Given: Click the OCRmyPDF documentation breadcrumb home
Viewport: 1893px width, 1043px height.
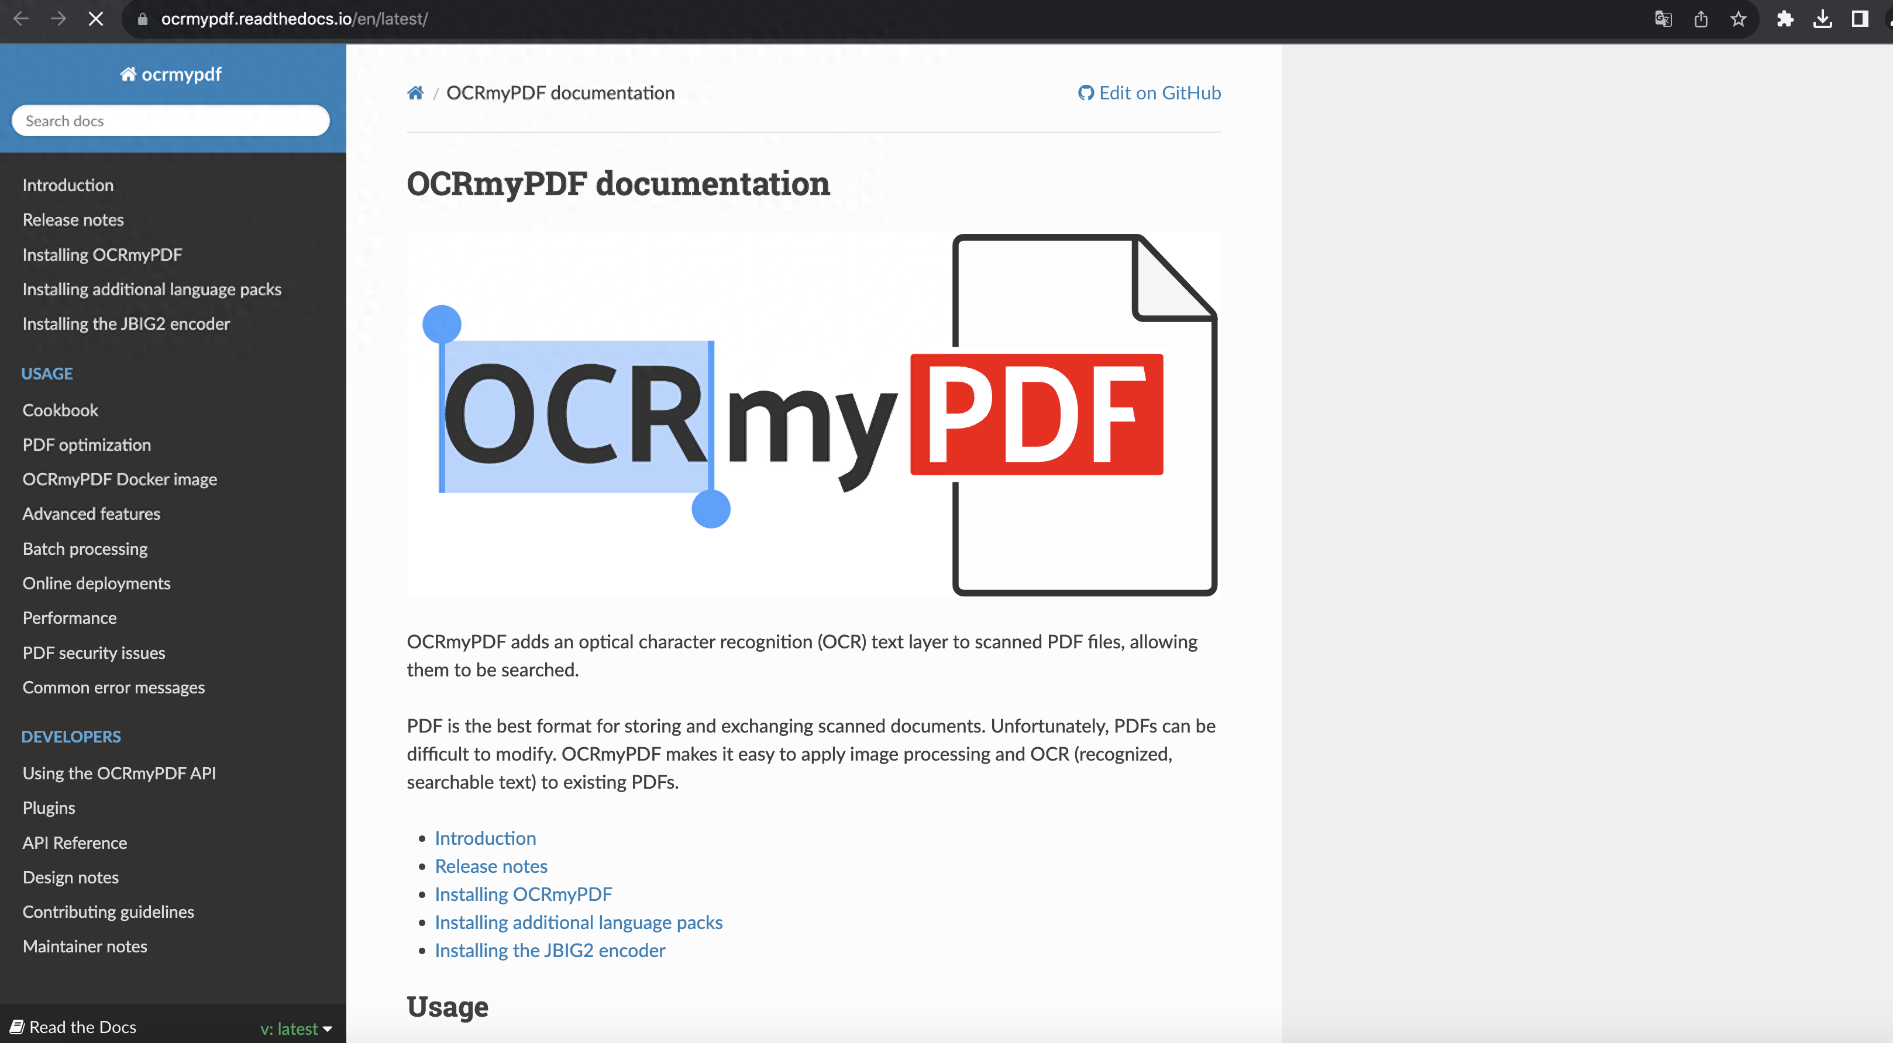Looking at the screenshot, I should point(415,92).
